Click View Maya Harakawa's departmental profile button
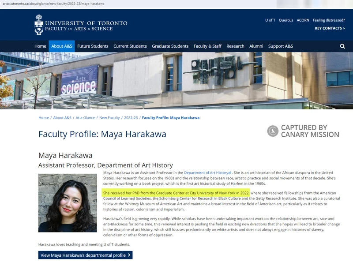The height and width of the screenshot is (262, 353). point(85,255)
